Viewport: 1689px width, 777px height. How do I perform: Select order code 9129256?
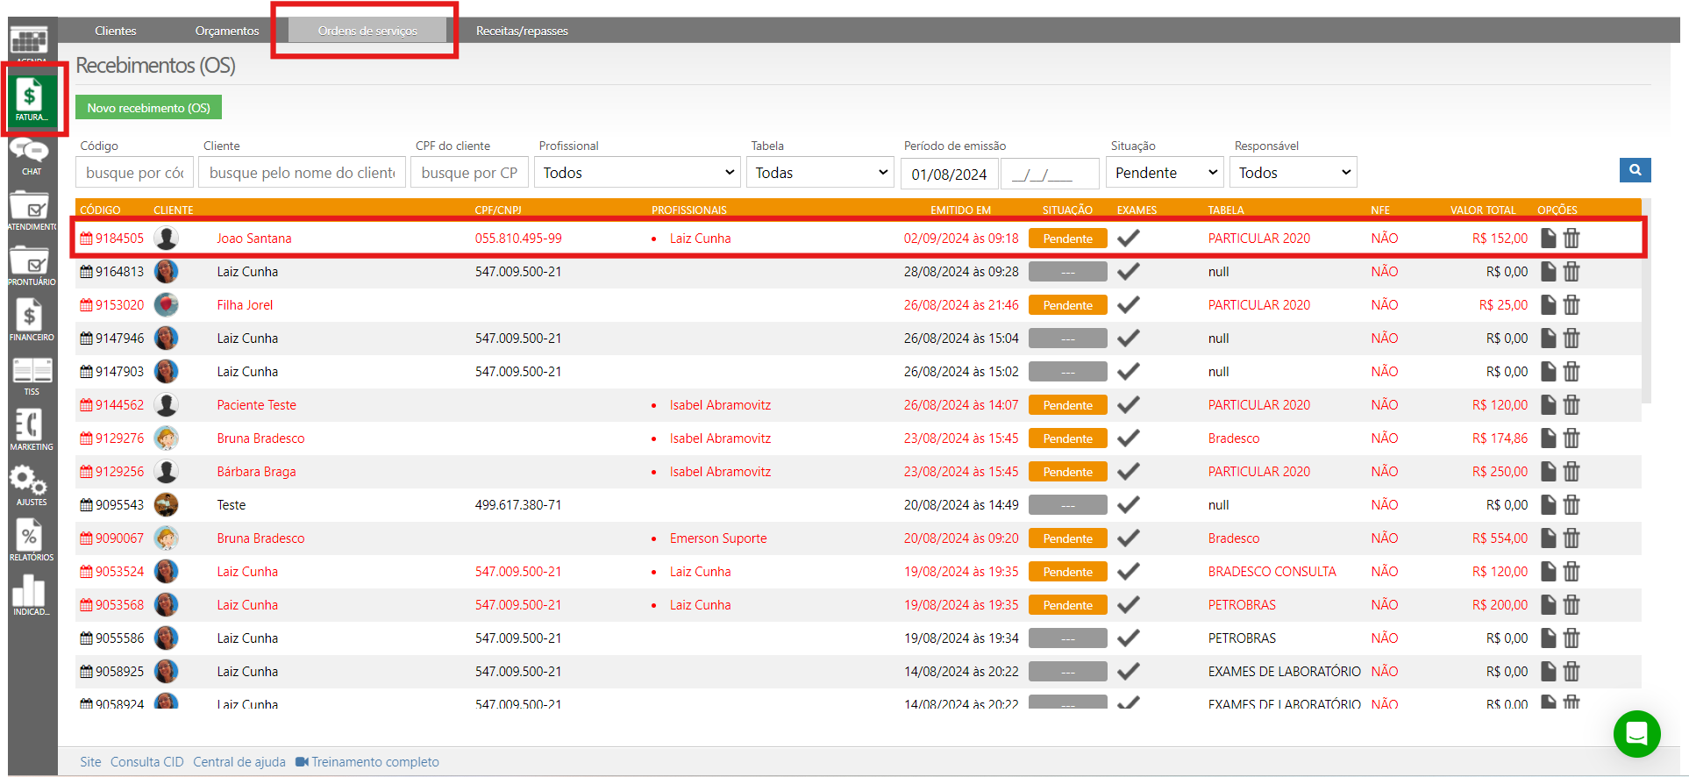coord(119,472)
